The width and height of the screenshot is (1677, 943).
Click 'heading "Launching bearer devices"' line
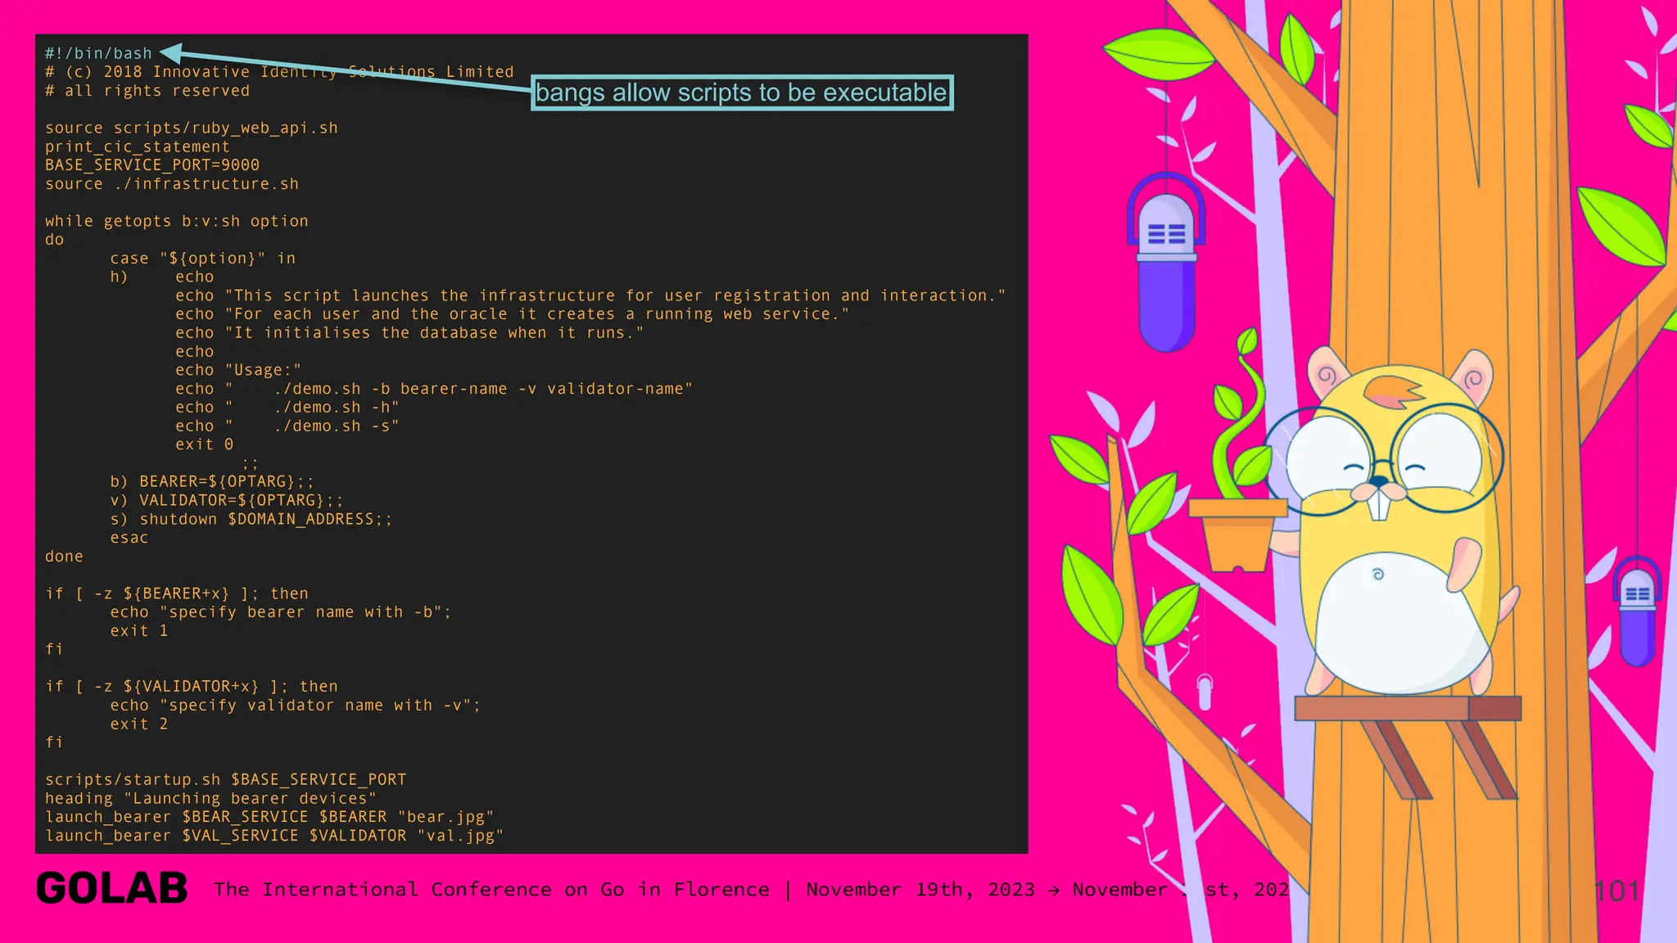211,799
